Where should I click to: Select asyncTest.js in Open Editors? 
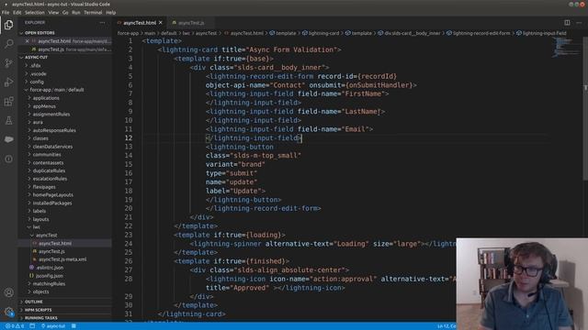[x=65, y=49]
